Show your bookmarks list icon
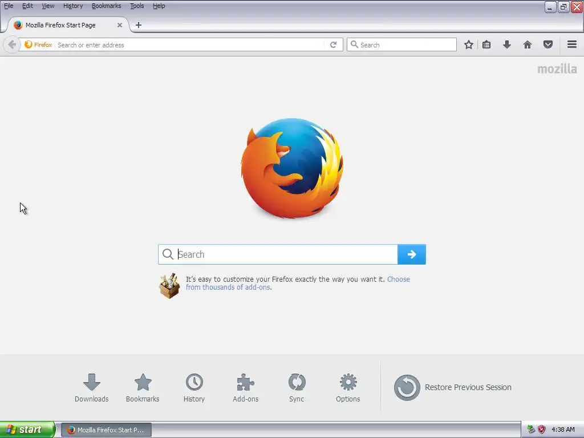The height and width of the screenshot is (438, 584). coord(486,44)
